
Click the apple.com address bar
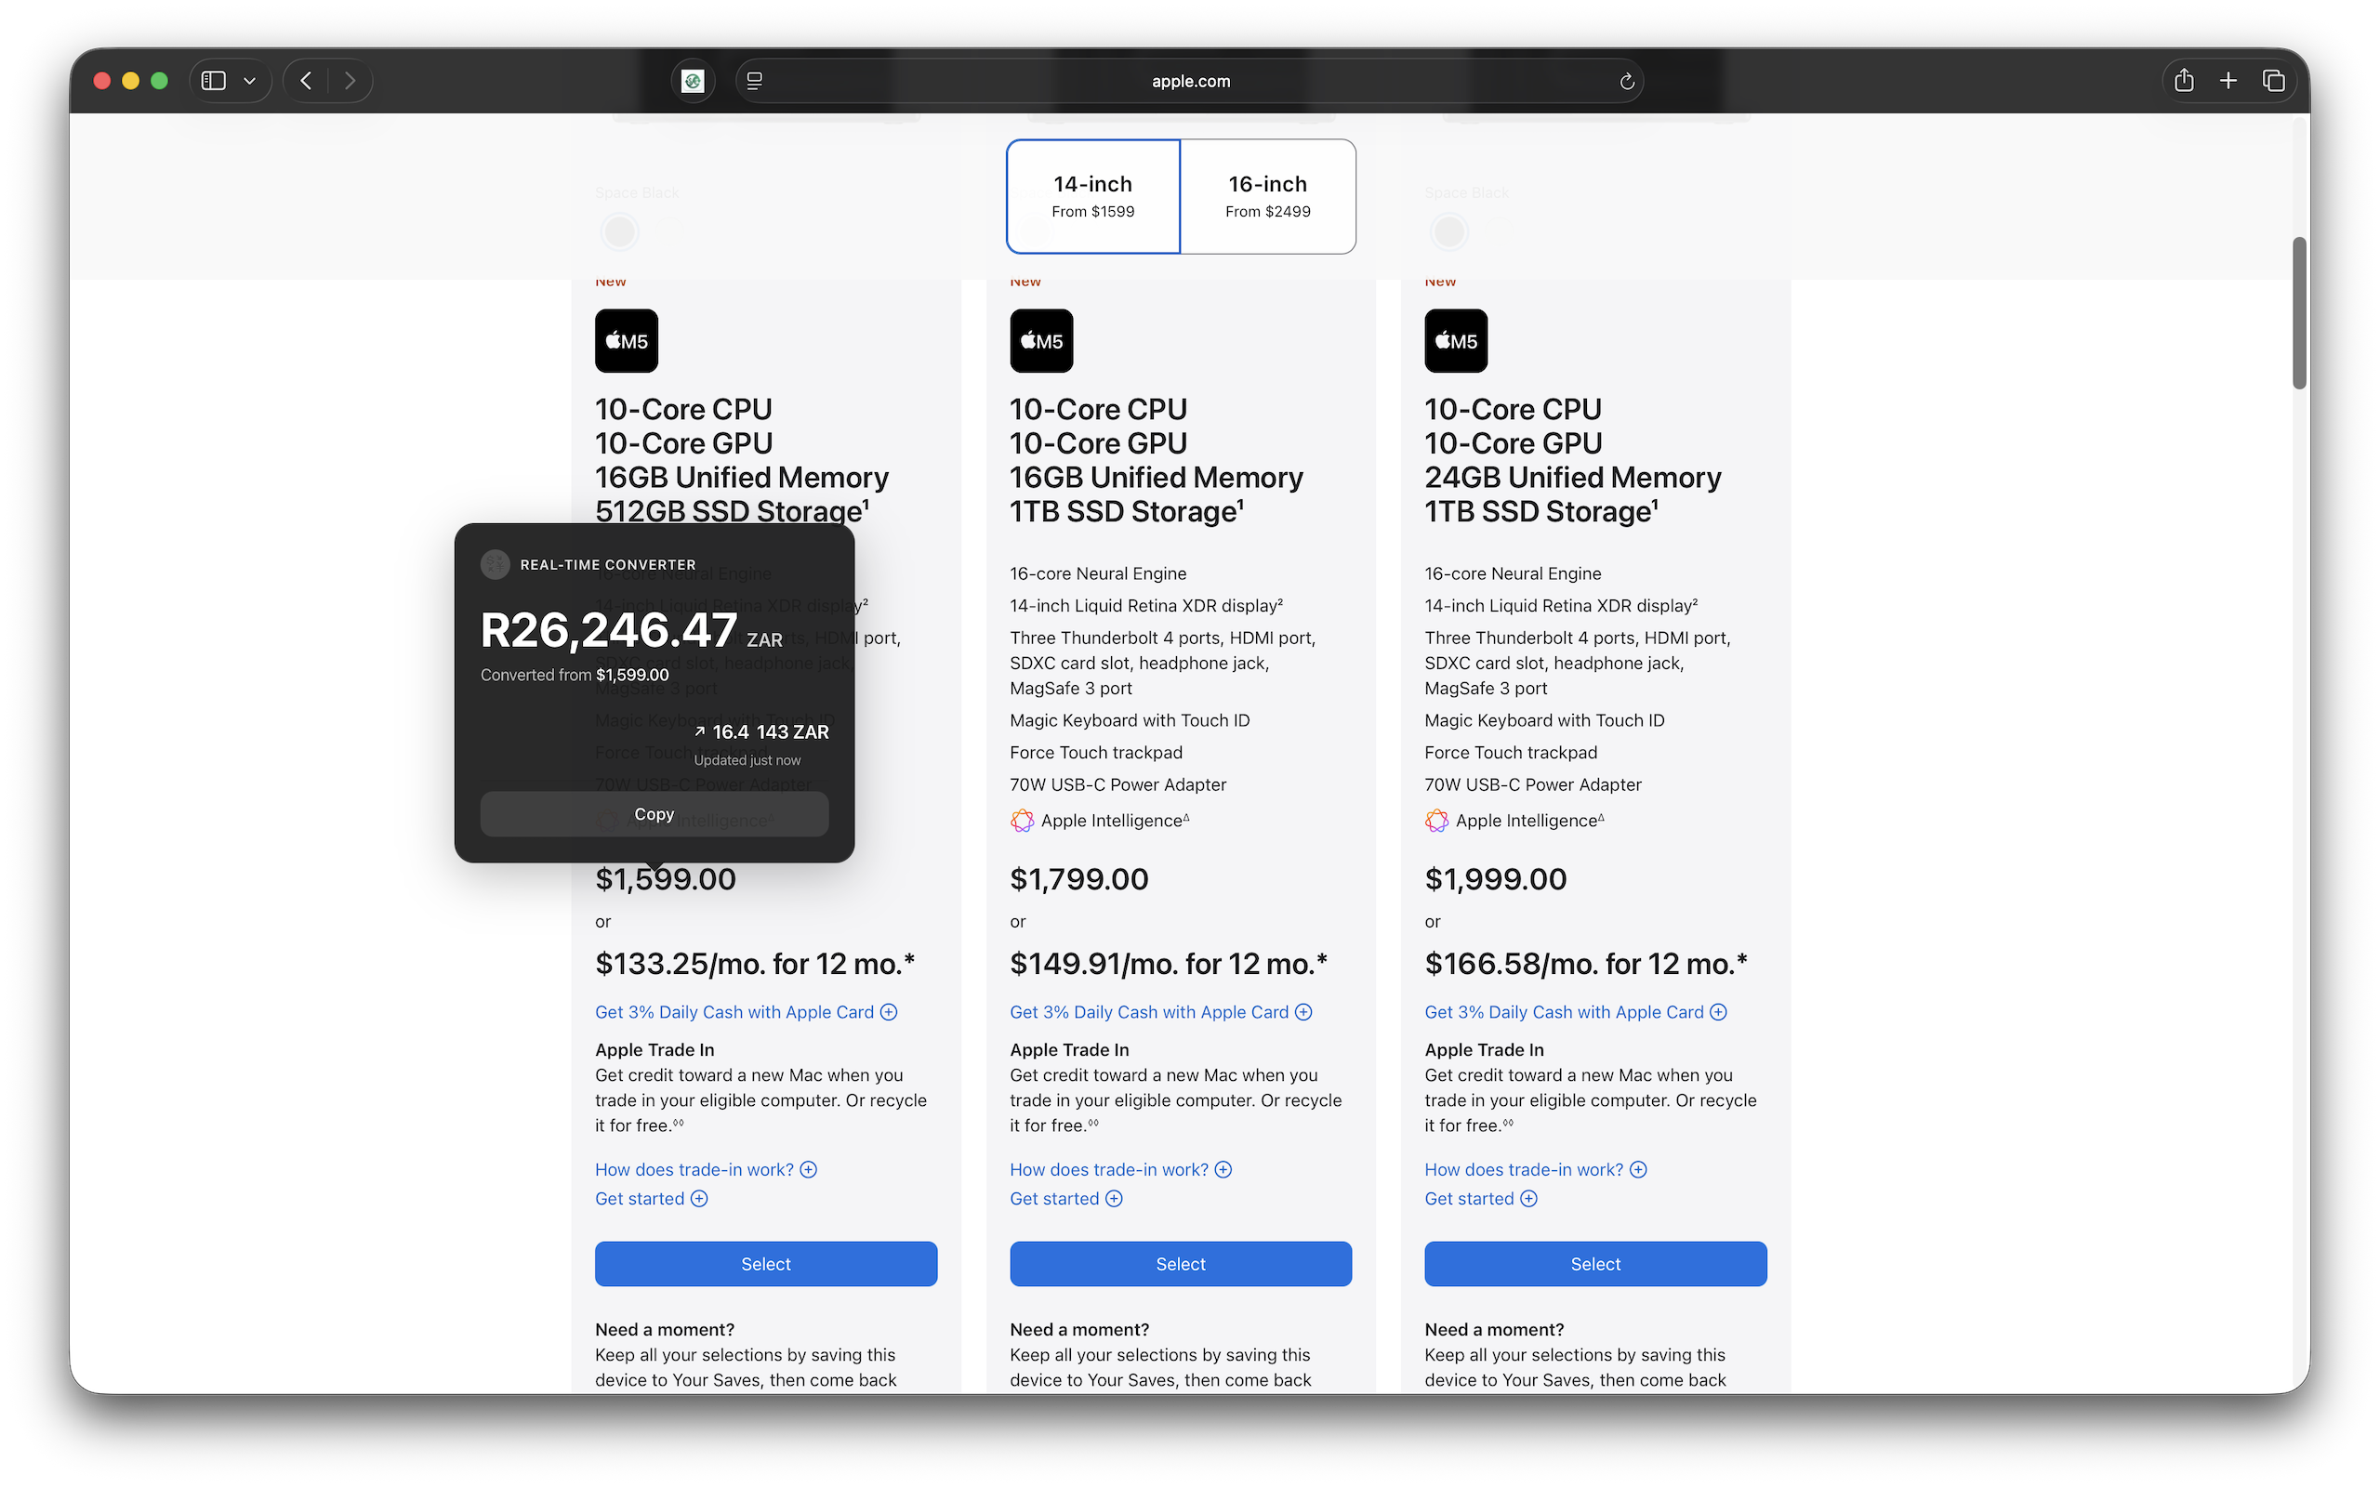point(1190,81)
